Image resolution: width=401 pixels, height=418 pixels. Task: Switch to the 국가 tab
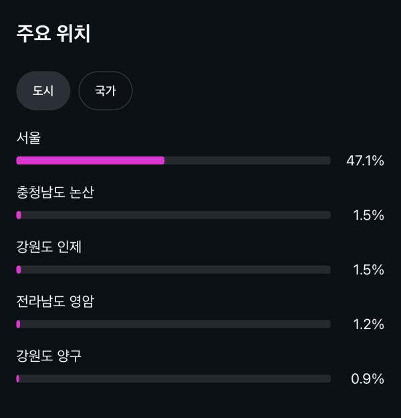tap(105, 90)
